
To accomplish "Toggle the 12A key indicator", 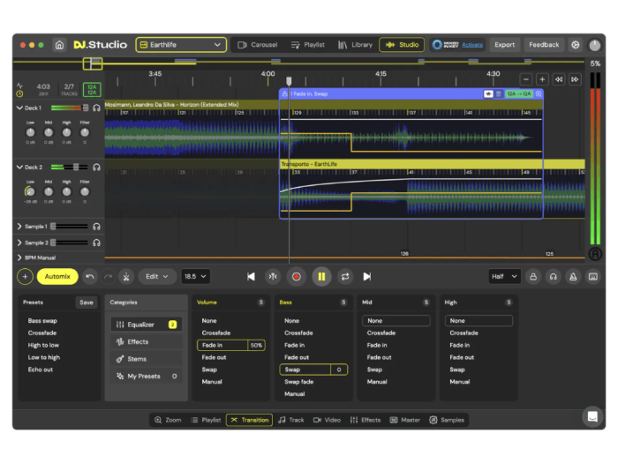I will point(92,90).
